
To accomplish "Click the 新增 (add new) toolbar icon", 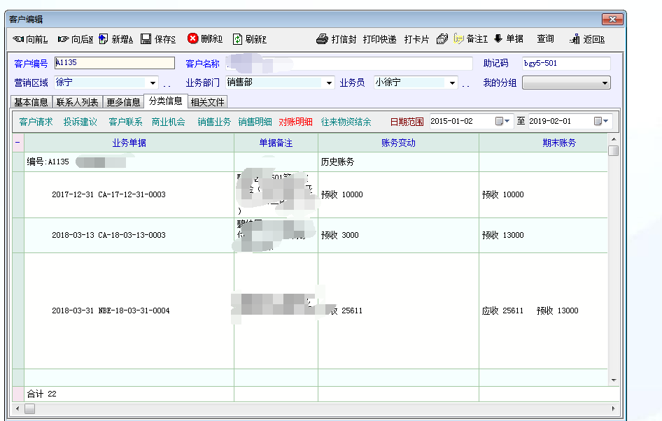I will 104,39.
